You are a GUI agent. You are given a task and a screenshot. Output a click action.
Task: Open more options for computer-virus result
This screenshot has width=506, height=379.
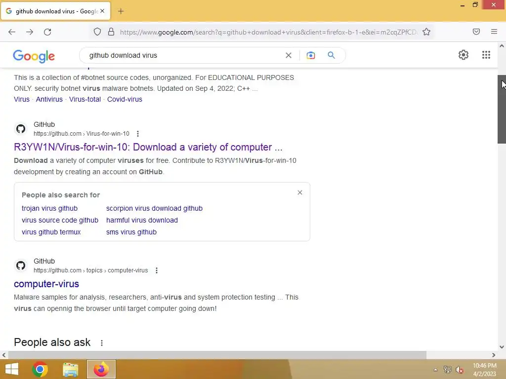tap(157, 270)
